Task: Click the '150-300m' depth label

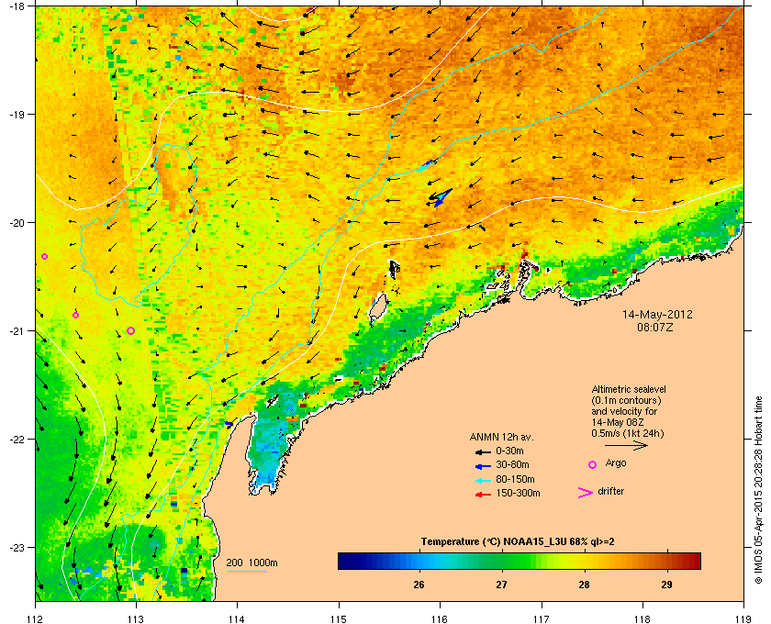Action: pyautogui.click(x=518, y=493)
